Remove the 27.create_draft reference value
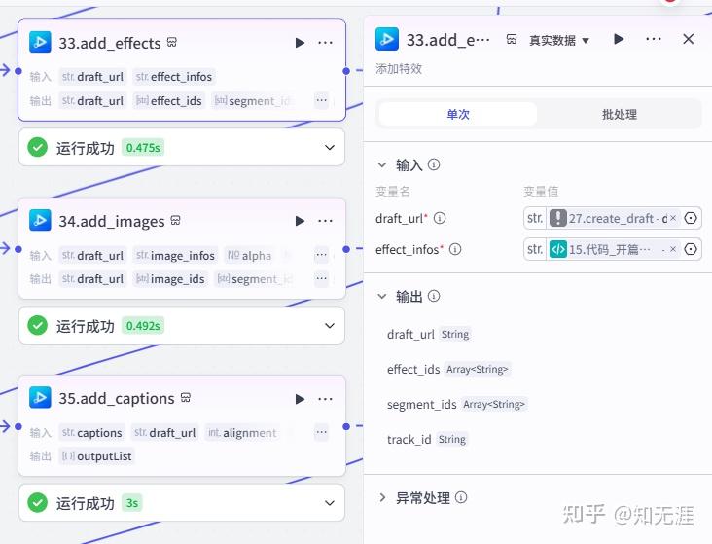 673,218
